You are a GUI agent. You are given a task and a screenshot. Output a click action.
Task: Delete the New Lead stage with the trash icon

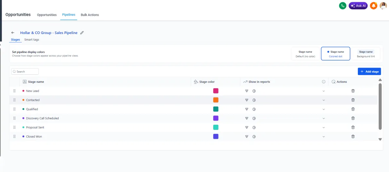click(x=353, y=91)
